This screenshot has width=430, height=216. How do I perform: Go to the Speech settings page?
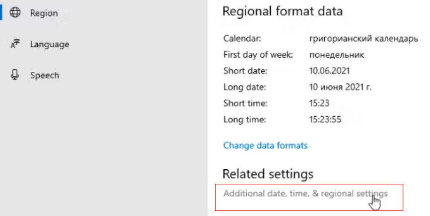point(44,75)
